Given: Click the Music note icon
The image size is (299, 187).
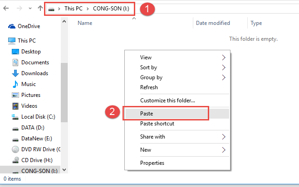Looking at the screenshot, I should pyautogui.click(x=15, y=84).
